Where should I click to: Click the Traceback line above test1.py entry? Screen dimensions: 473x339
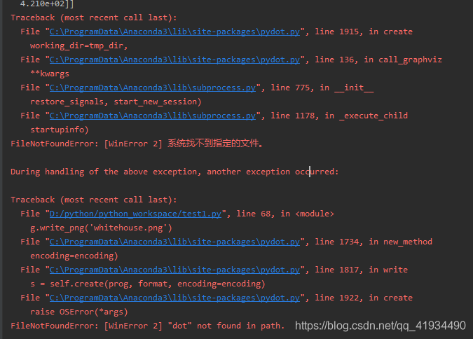pos(94,200)
